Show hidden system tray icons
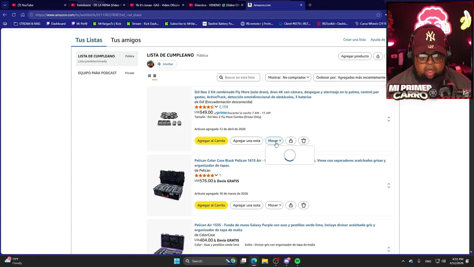Screen dimensions: 474x267 403,261
